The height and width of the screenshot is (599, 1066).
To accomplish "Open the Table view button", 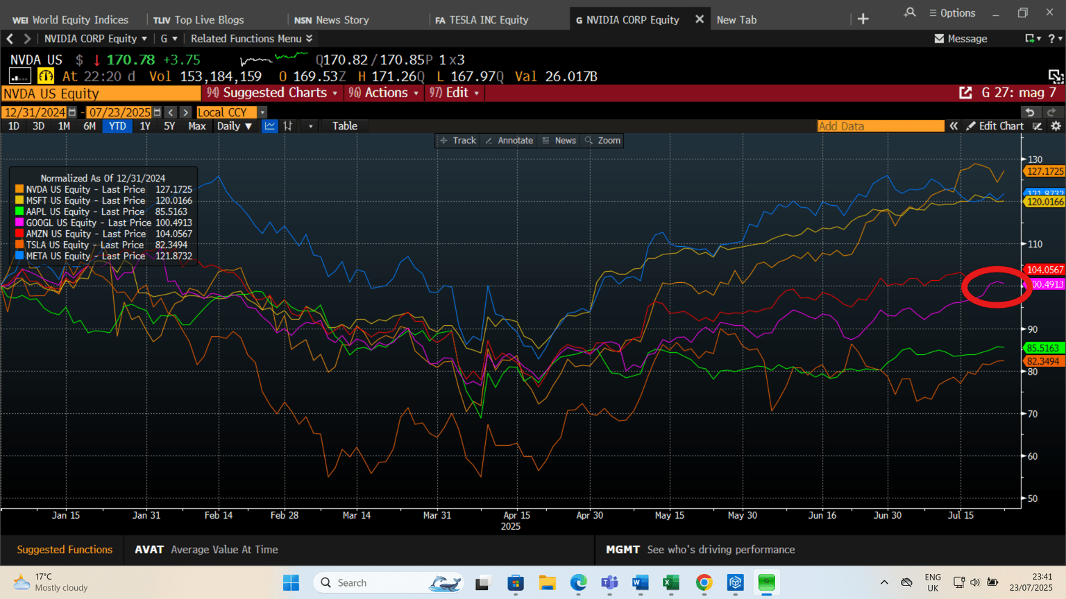I will click(x=344, y=126).
